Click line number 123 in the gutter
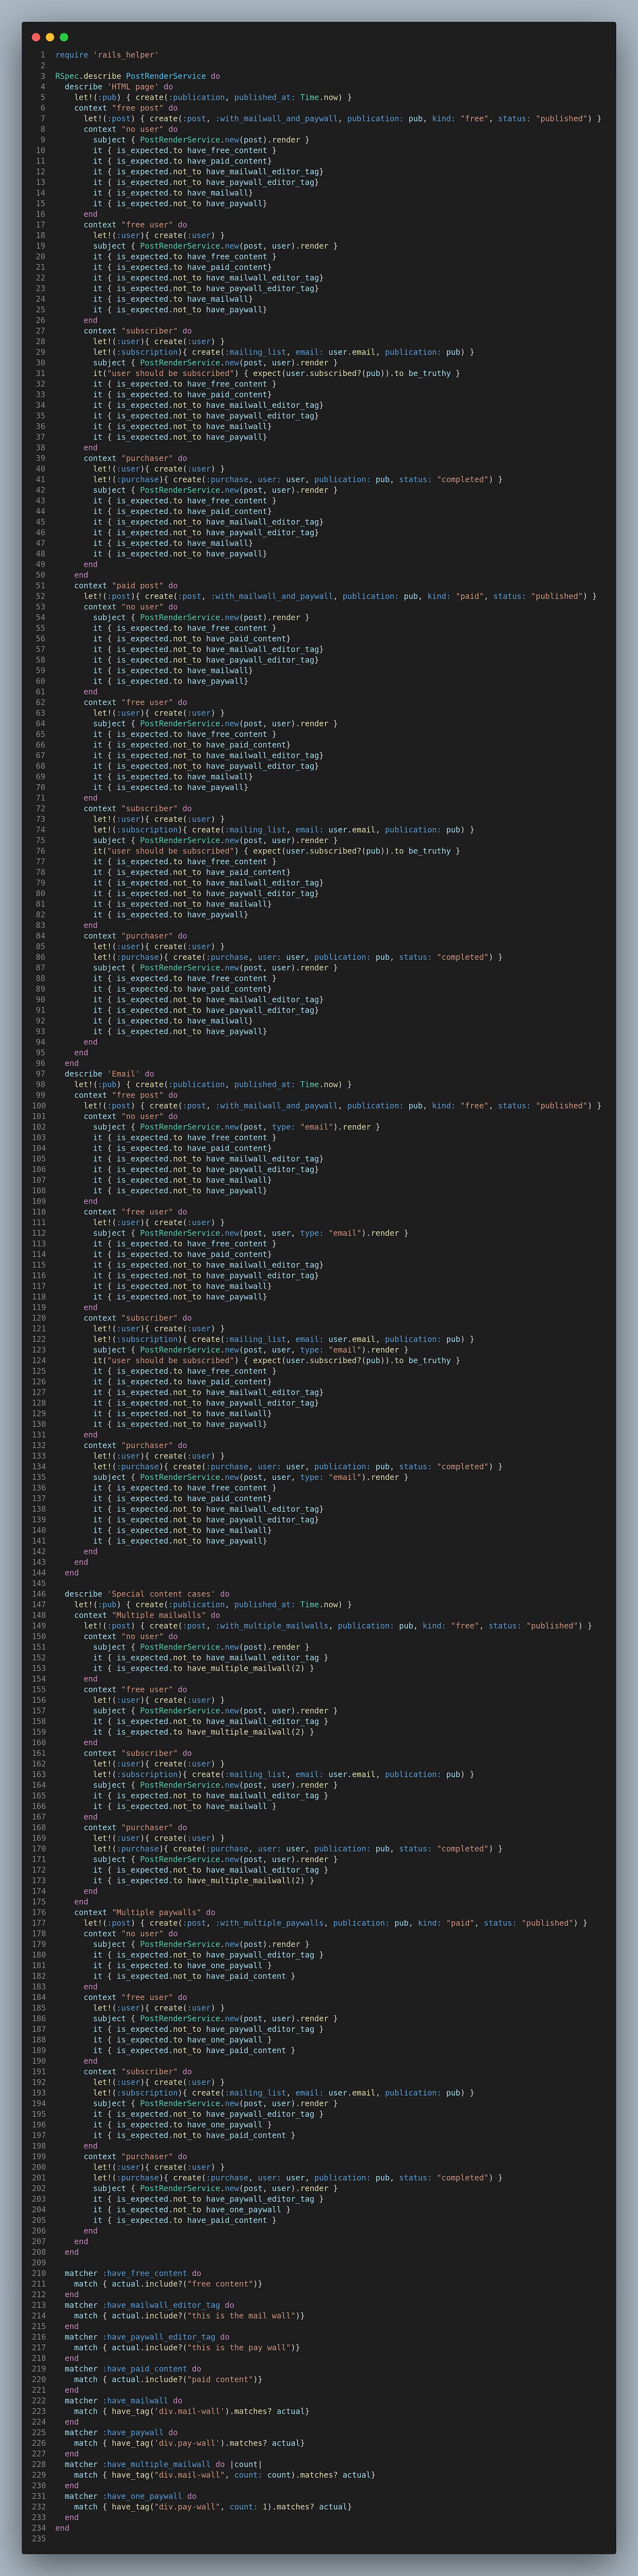This screenshot has height=2576, width=638. pos(38,1350)
